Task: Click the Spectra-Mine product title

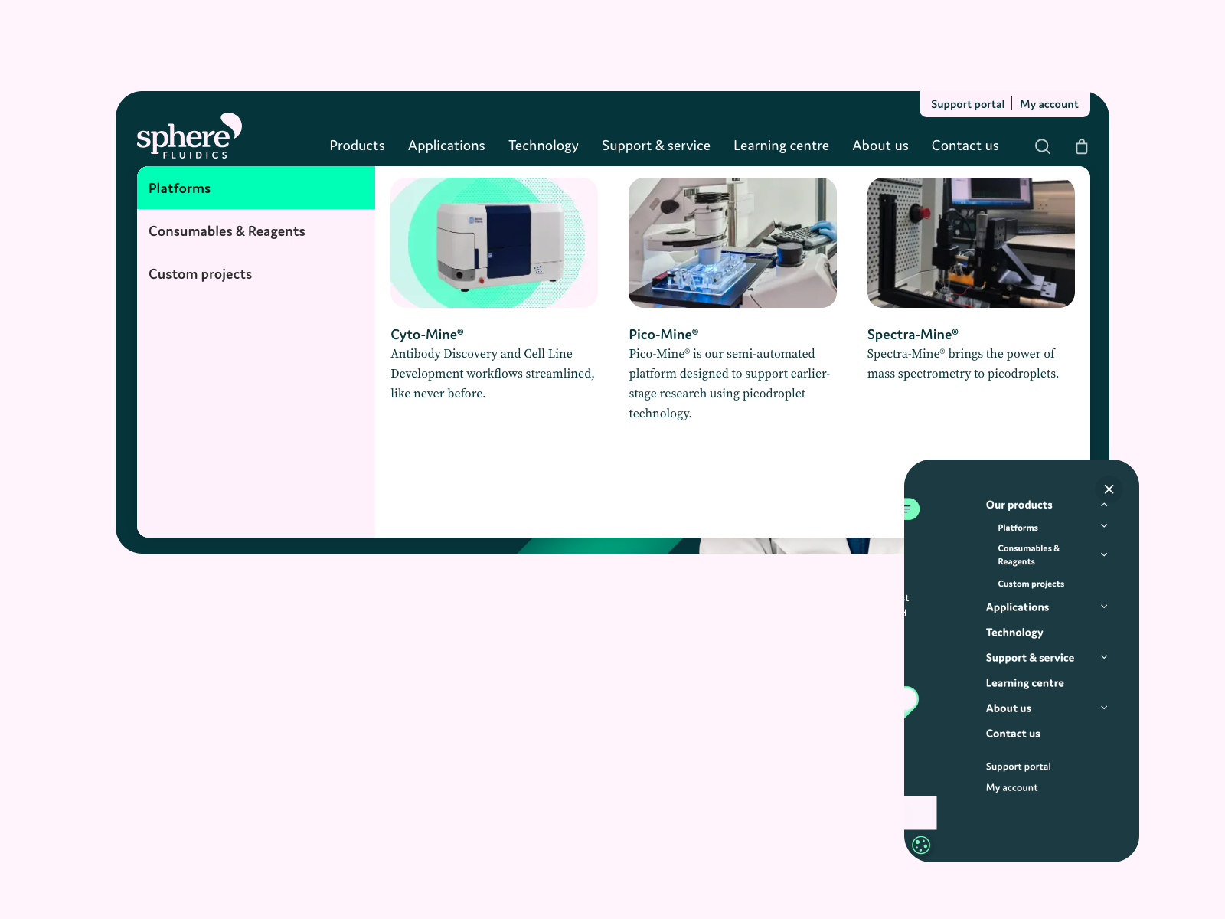Action: [x=912, y=335]
